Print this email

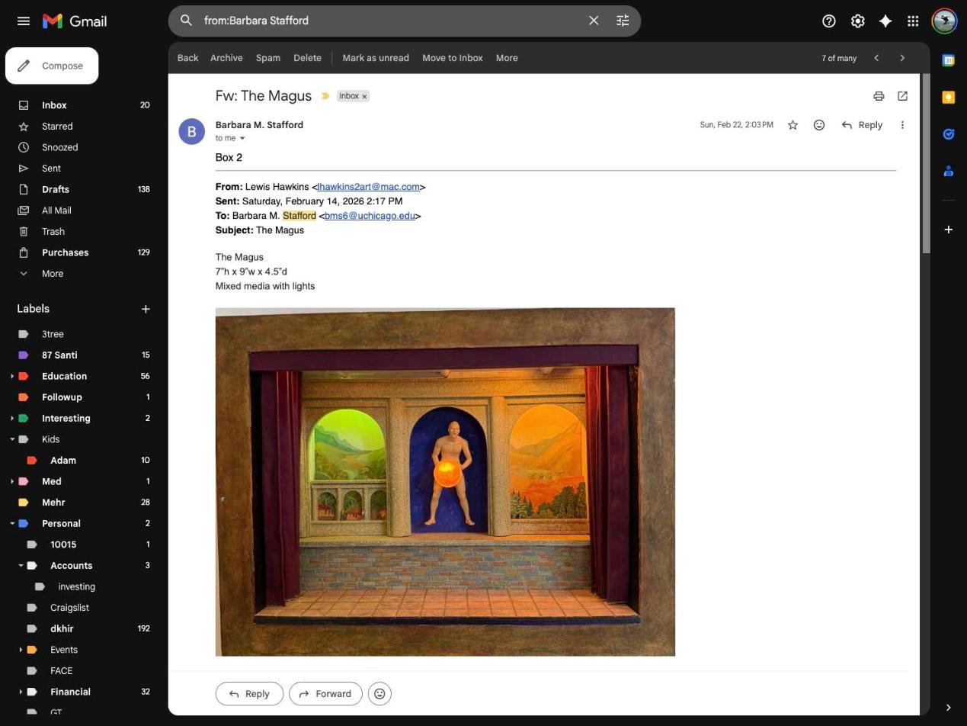pos(879,96)
